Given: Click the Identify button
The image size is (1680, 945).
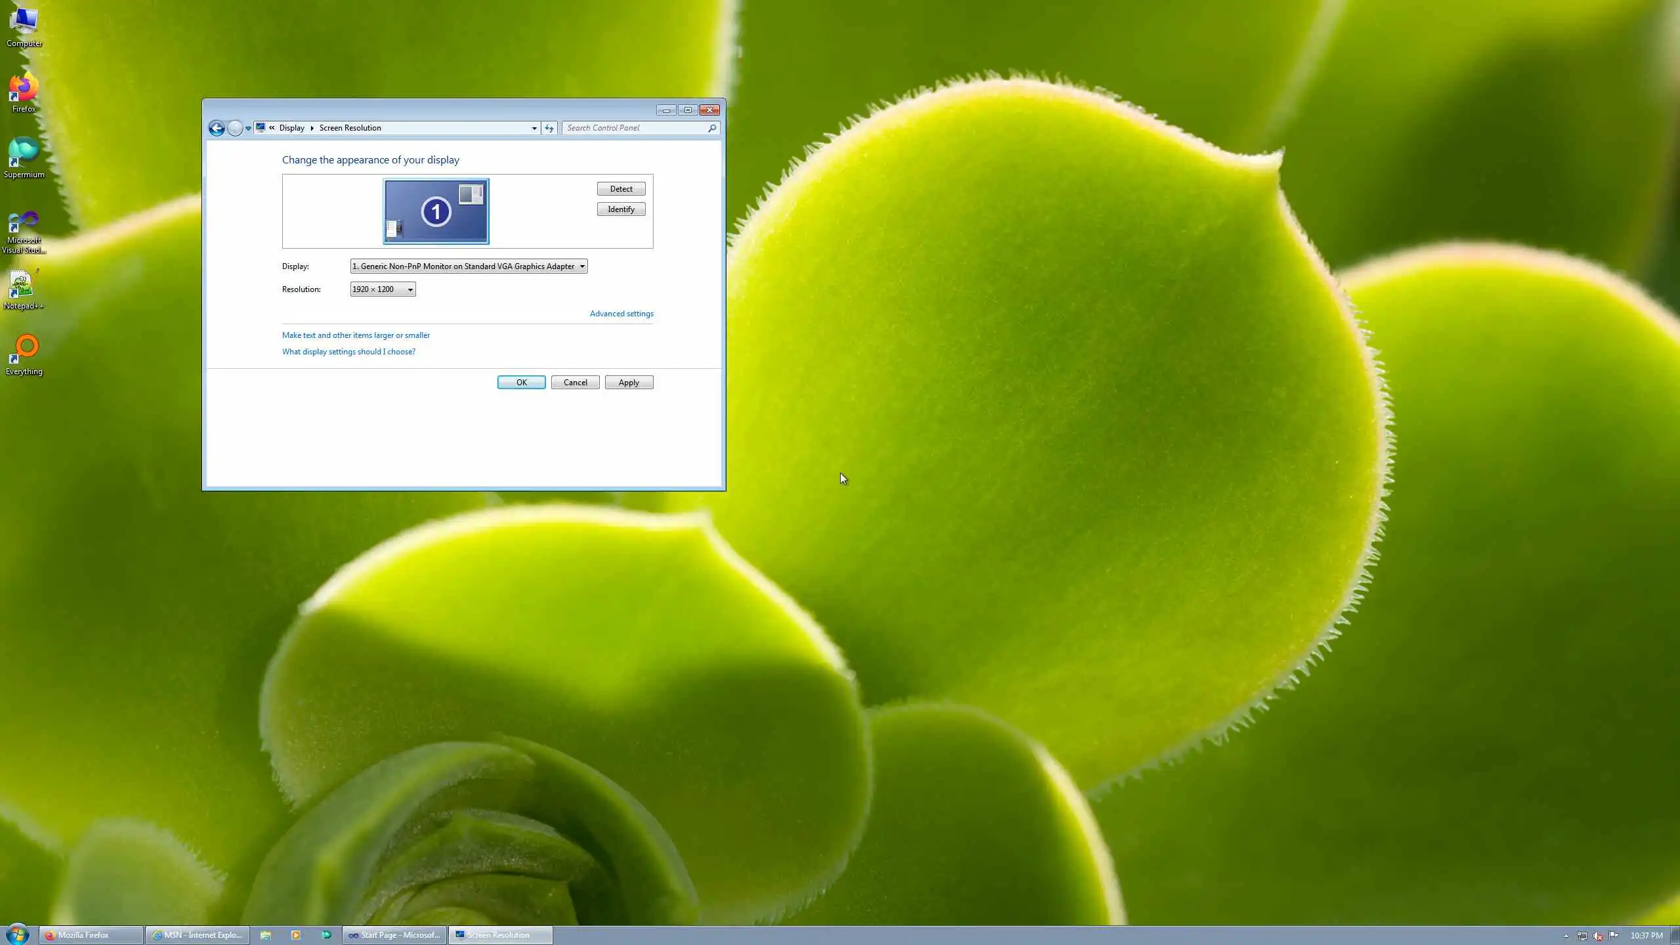Looking at the screenshot, I should pyautogui.click(x=621, y=209).
